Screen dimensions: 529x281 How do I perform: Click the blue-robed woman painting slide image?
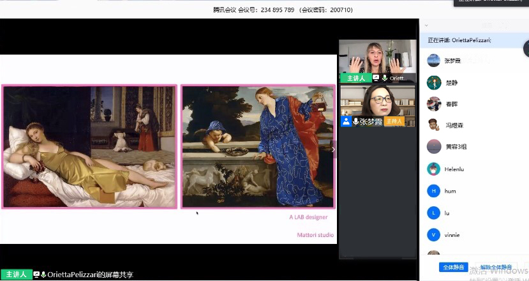(x=258, y=147)
